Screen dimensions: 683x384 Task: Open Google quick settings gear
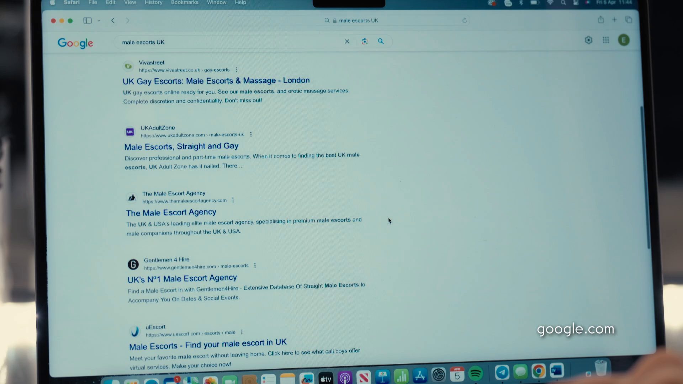(588, 40)
